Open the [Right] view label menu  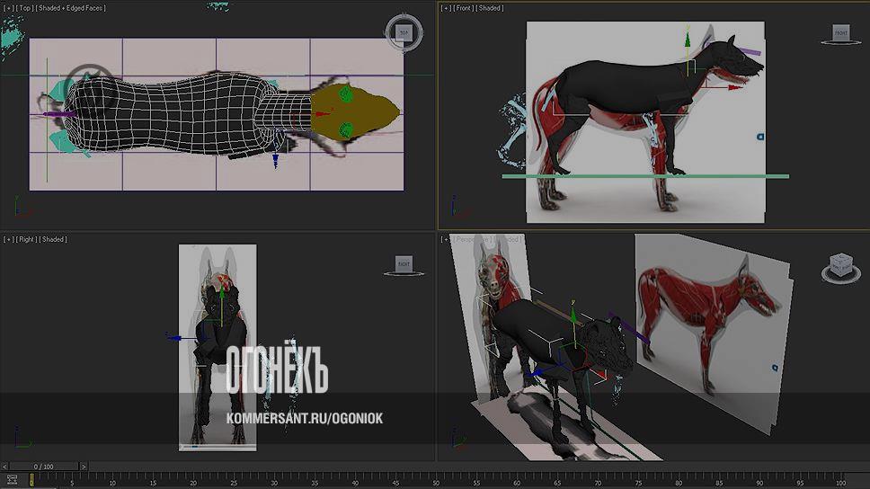pyautogui.click(x=27, y=239)
